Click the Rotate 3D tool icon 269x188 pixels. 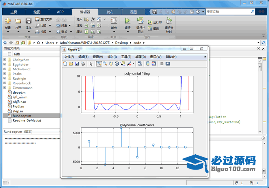click(x=117, y=64)
